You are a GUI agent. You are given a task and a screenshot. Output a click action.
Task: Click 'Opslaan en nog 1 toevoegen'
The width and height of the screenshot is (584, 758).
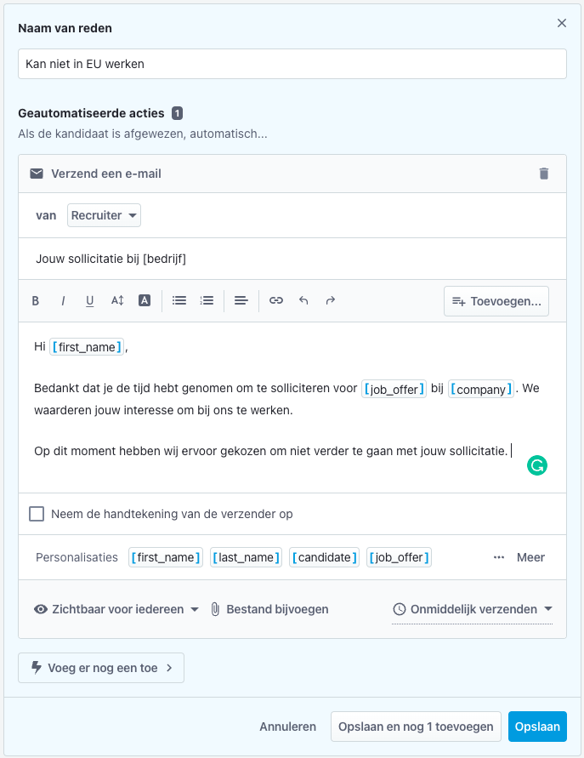416,727
